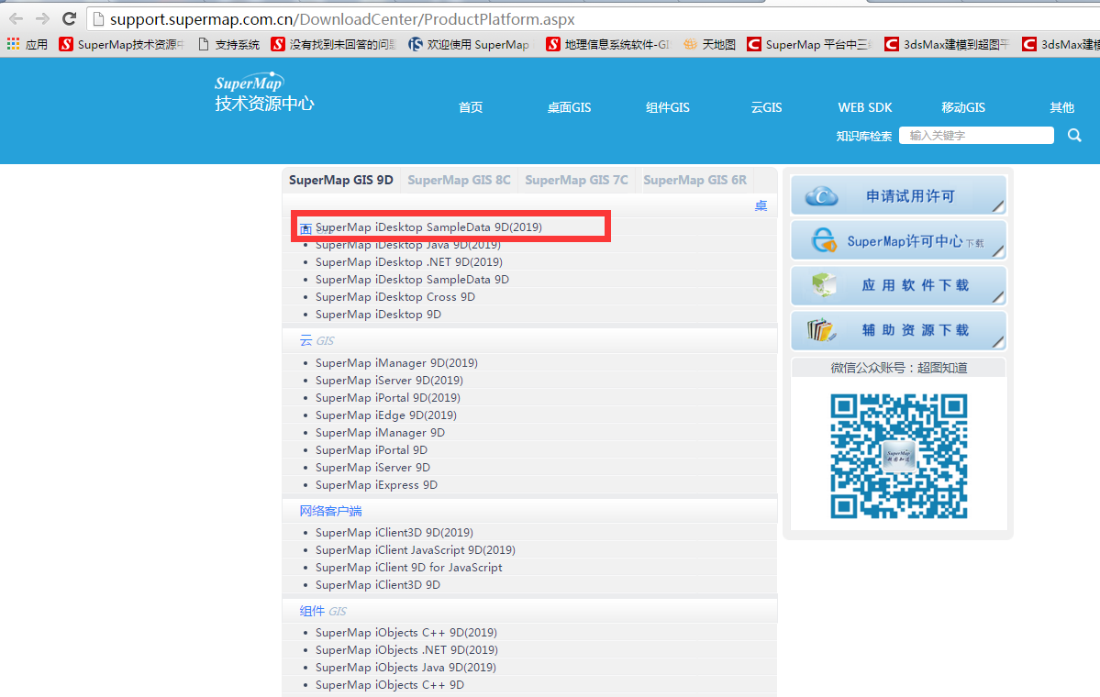Open the 没有找到未回答的问题 bookmark
The width and height of the screenshot is (1100, 697).
[334, 44]
